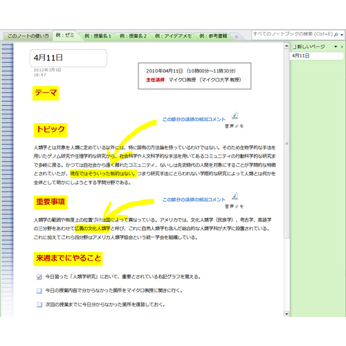
Task: Click the scroll down arrow
Action: [x=286, y=313]
